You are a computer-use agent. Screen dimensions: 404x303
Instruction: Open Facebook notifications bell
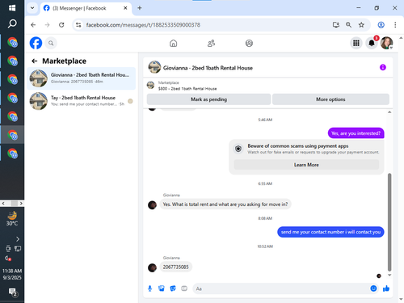pos(372,43)
